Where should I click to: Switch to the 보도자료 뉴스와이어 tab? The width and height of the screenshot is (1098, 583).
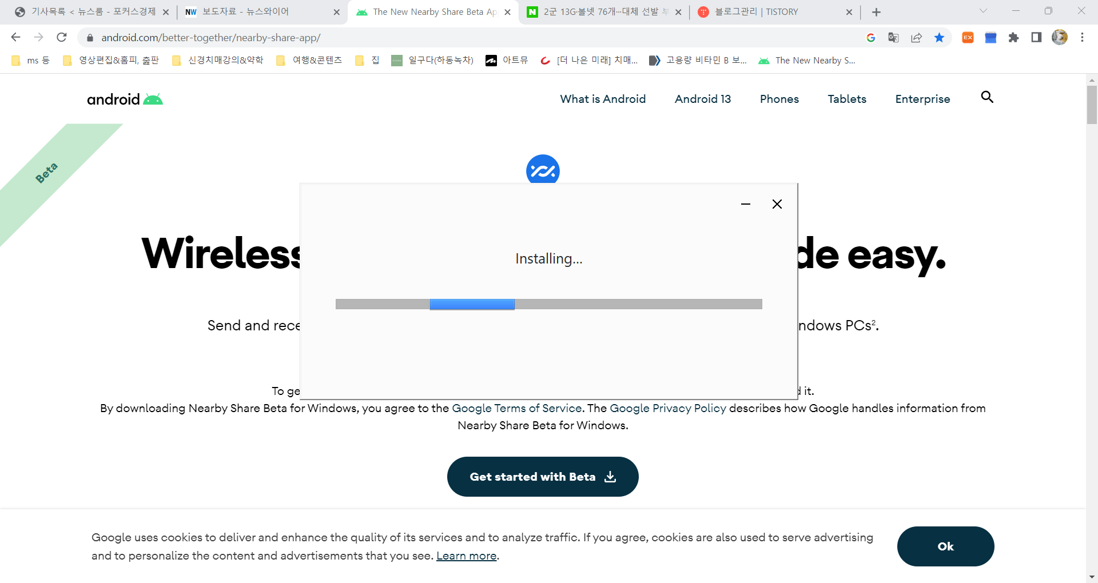tap(262, 12)
